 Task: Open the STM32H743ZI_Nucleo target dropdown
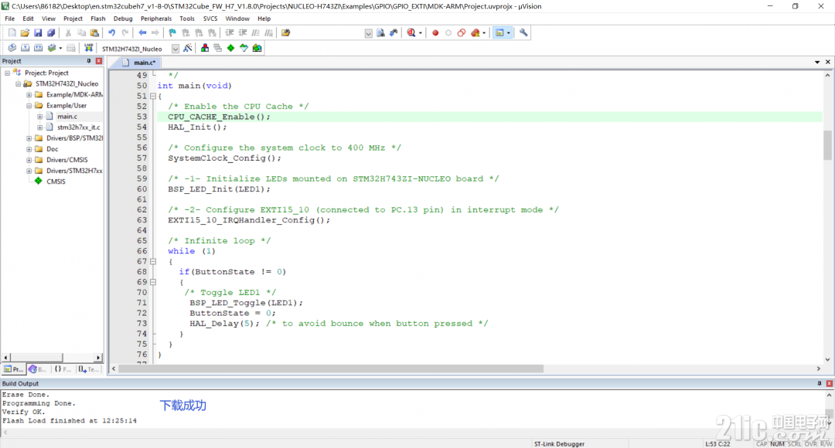point(176,49)
